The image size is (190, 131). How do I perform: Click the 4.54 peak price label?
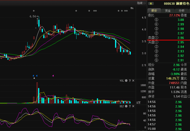pos(33,16)
